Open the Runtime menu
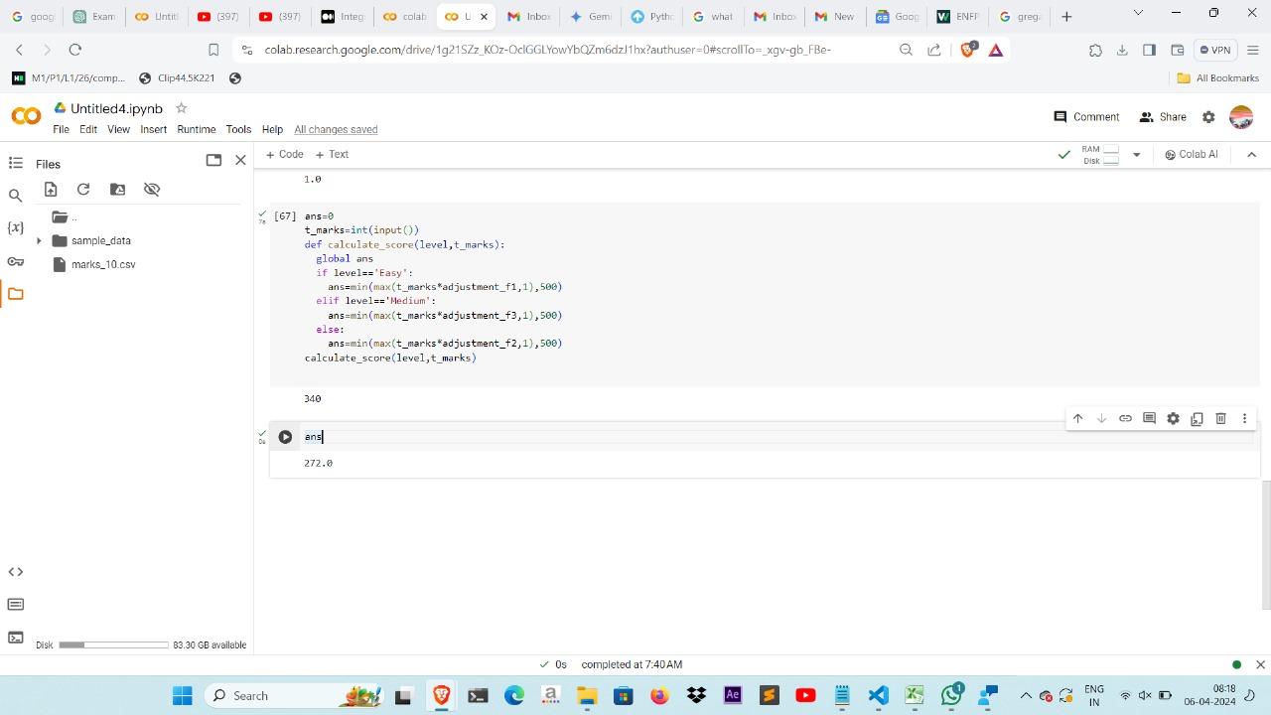1271x715 pixels. (x=197, y=129)
